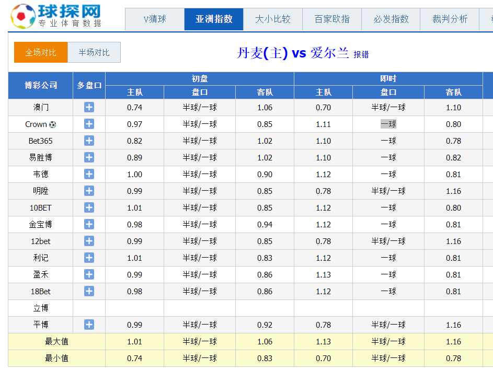Screen dimensions: 493x370
Task: Click Bet365 initial home odds 0.82
Action: coord(134,141)
